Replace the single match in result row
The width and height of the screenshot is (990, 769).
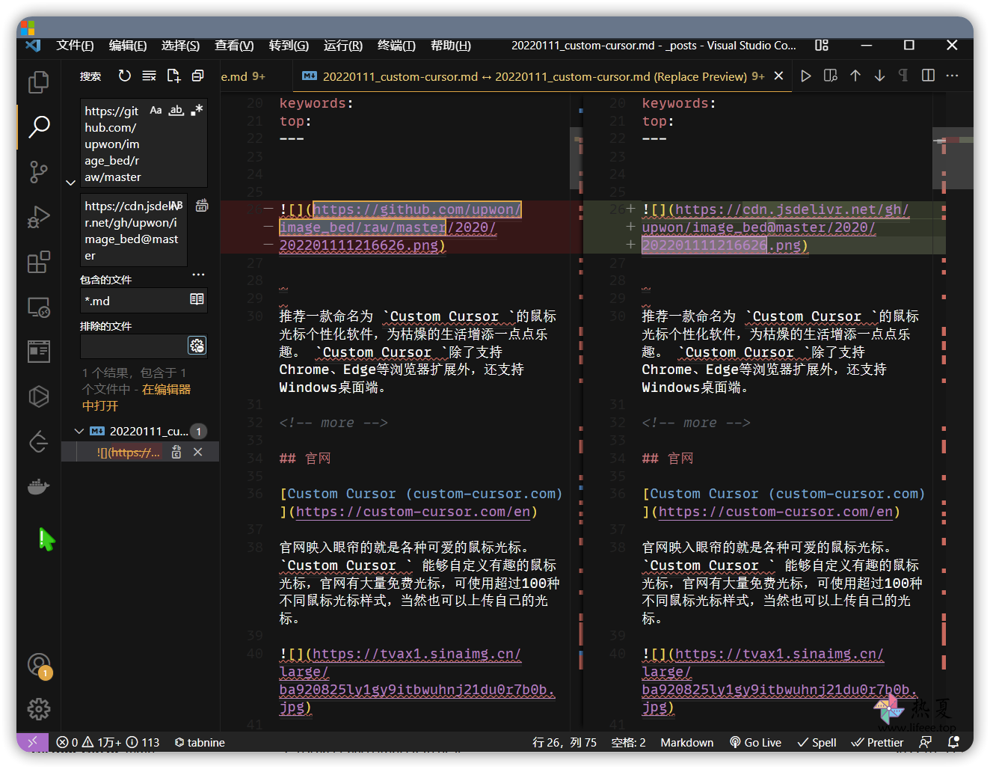click(x=176, y=452)
